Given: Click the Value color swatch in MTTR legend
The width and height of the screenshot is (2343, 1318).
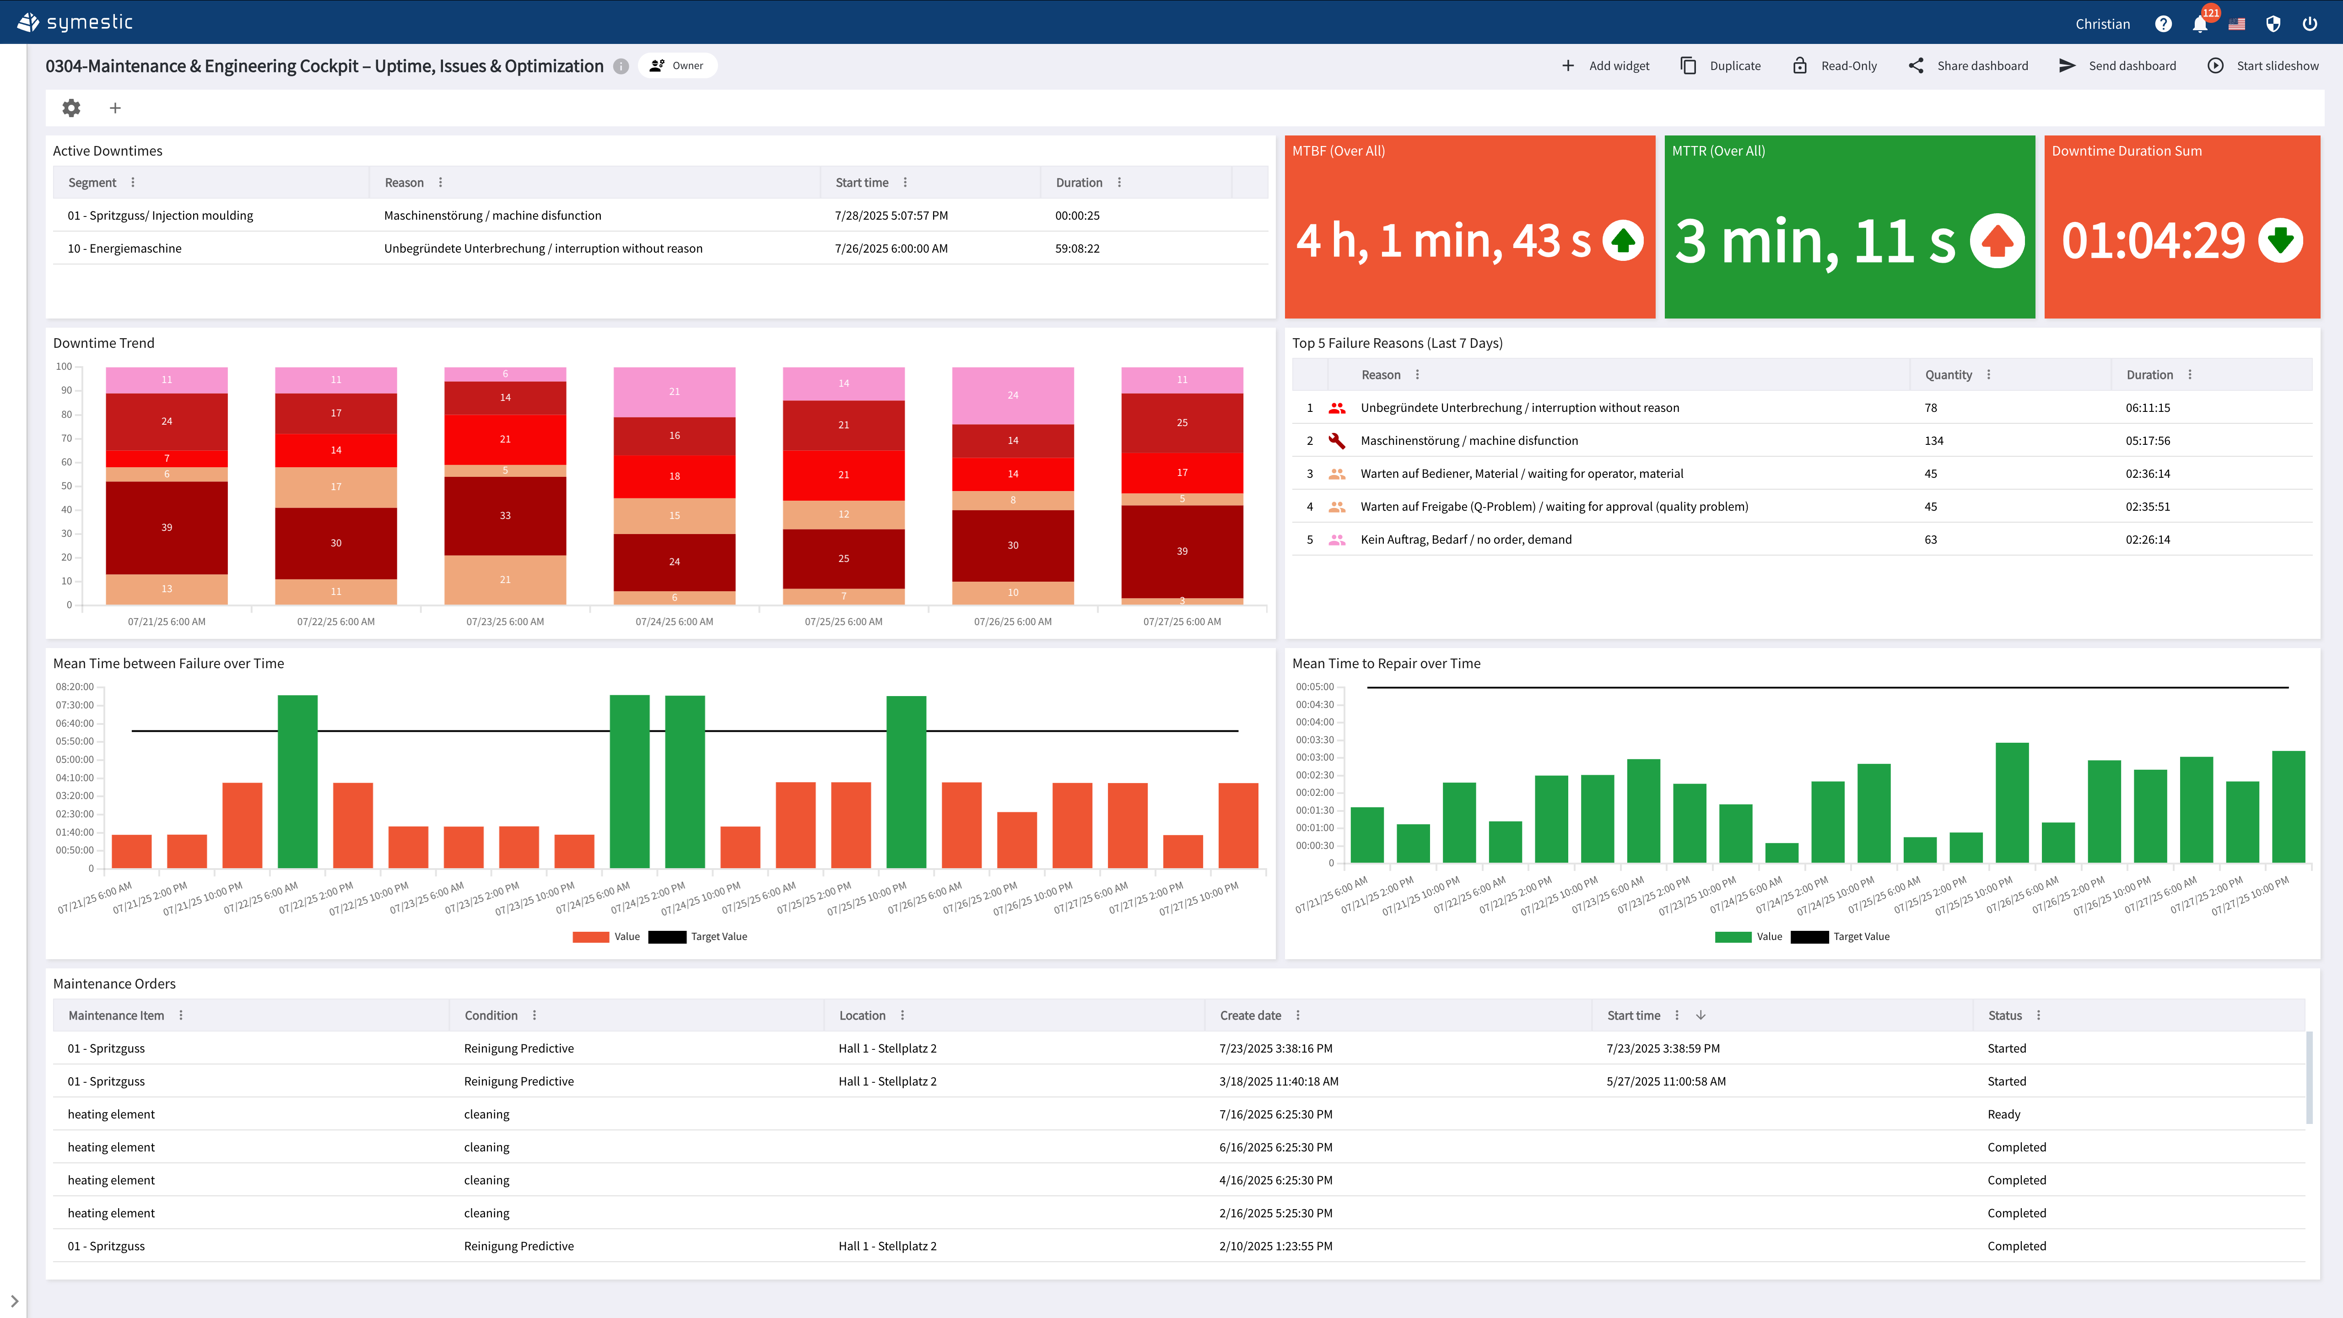Looking at the screenshot, I should click(1733, 937).
